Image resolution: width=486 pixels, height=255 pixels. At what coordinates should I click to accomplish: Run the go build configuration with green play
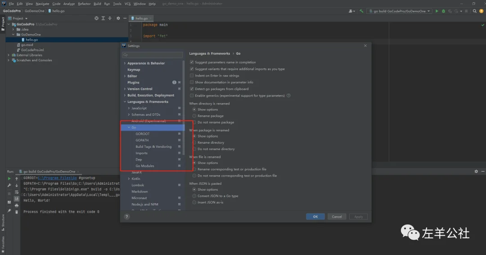[x=436, y=11]
